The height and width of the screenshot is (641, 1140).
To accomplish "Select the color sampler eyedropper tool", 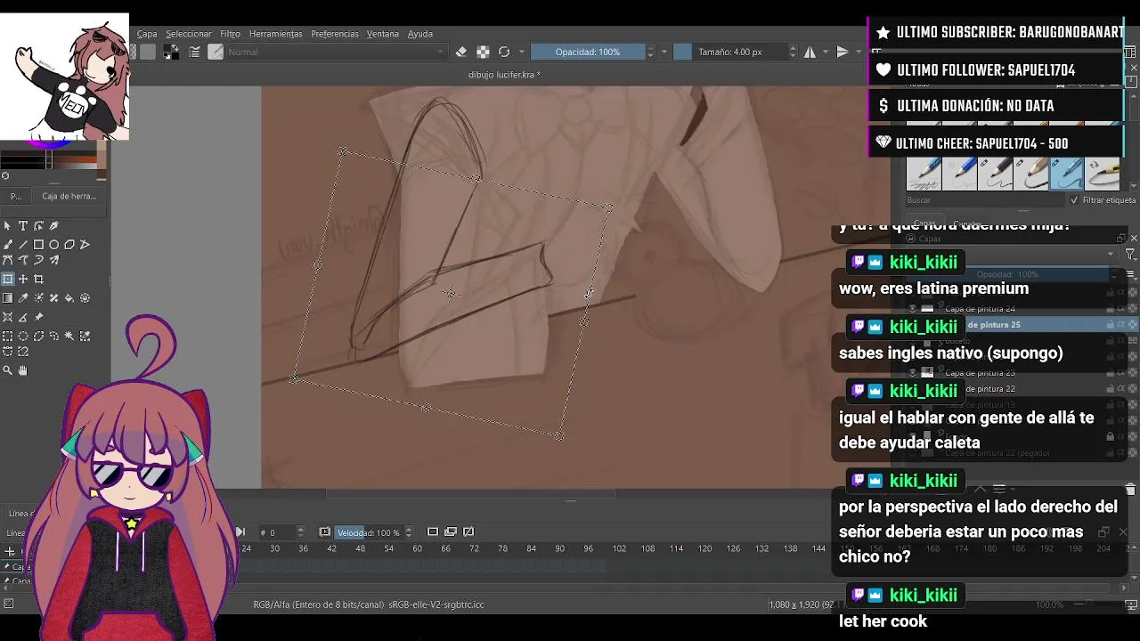I will coord(23,298).
